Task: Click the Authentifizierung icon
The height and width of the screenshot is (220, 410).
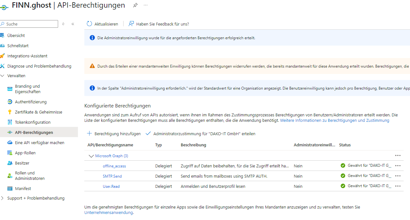Action: [10, 102]
